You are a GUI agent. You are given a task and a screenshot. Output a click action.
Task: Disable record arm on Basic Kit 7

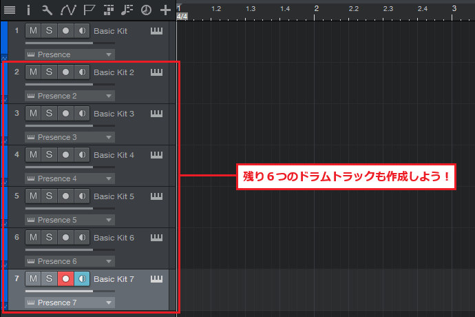click(65, 278)
